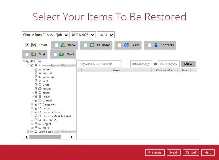Click the Google Chat icon
Viewport: 219px width, 160px height.
tap(34, 54)
